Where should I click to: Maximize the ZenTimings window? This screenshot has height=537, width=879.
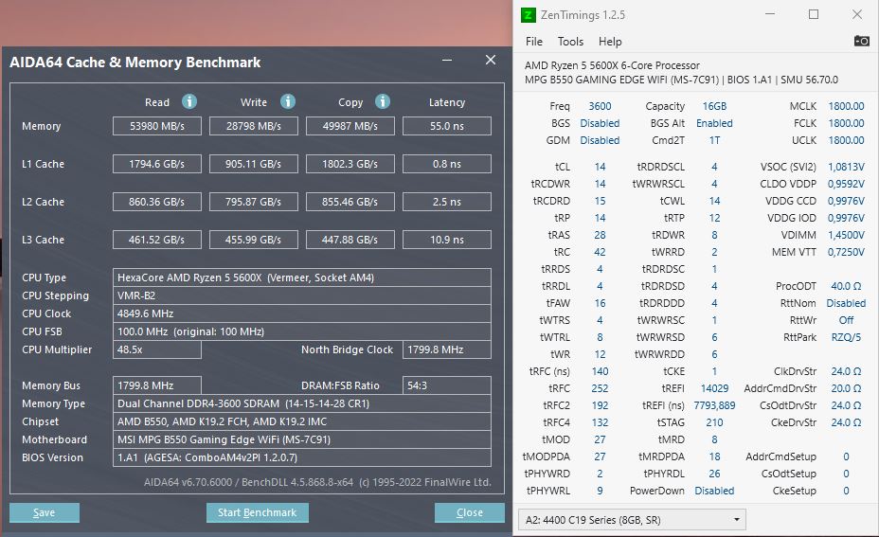(814, 14)
